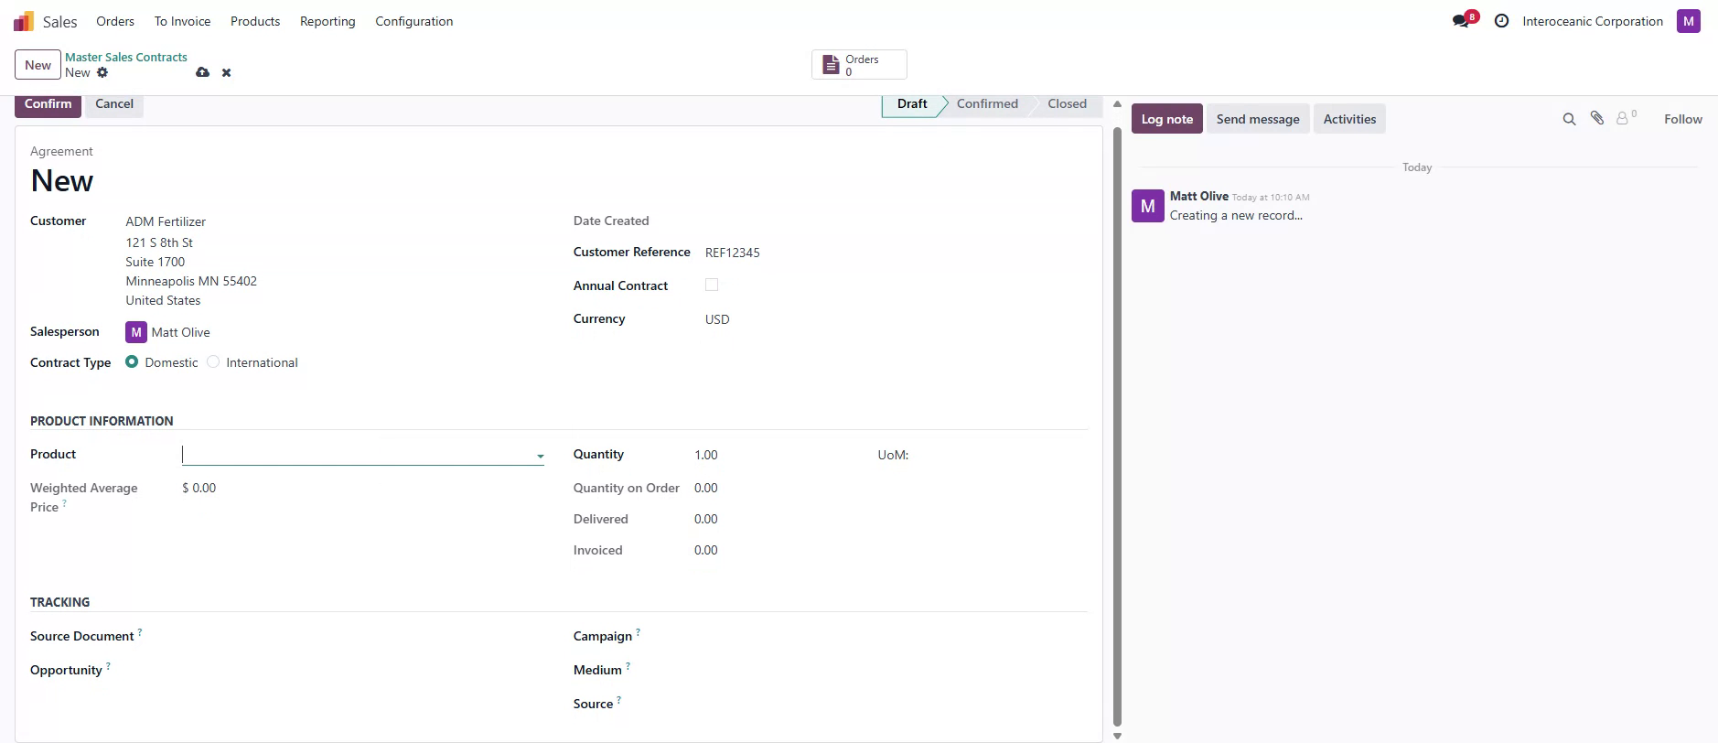Open the activities clock icon
The height and width of the screenshot is (743, 1718).
point(1501,21)
